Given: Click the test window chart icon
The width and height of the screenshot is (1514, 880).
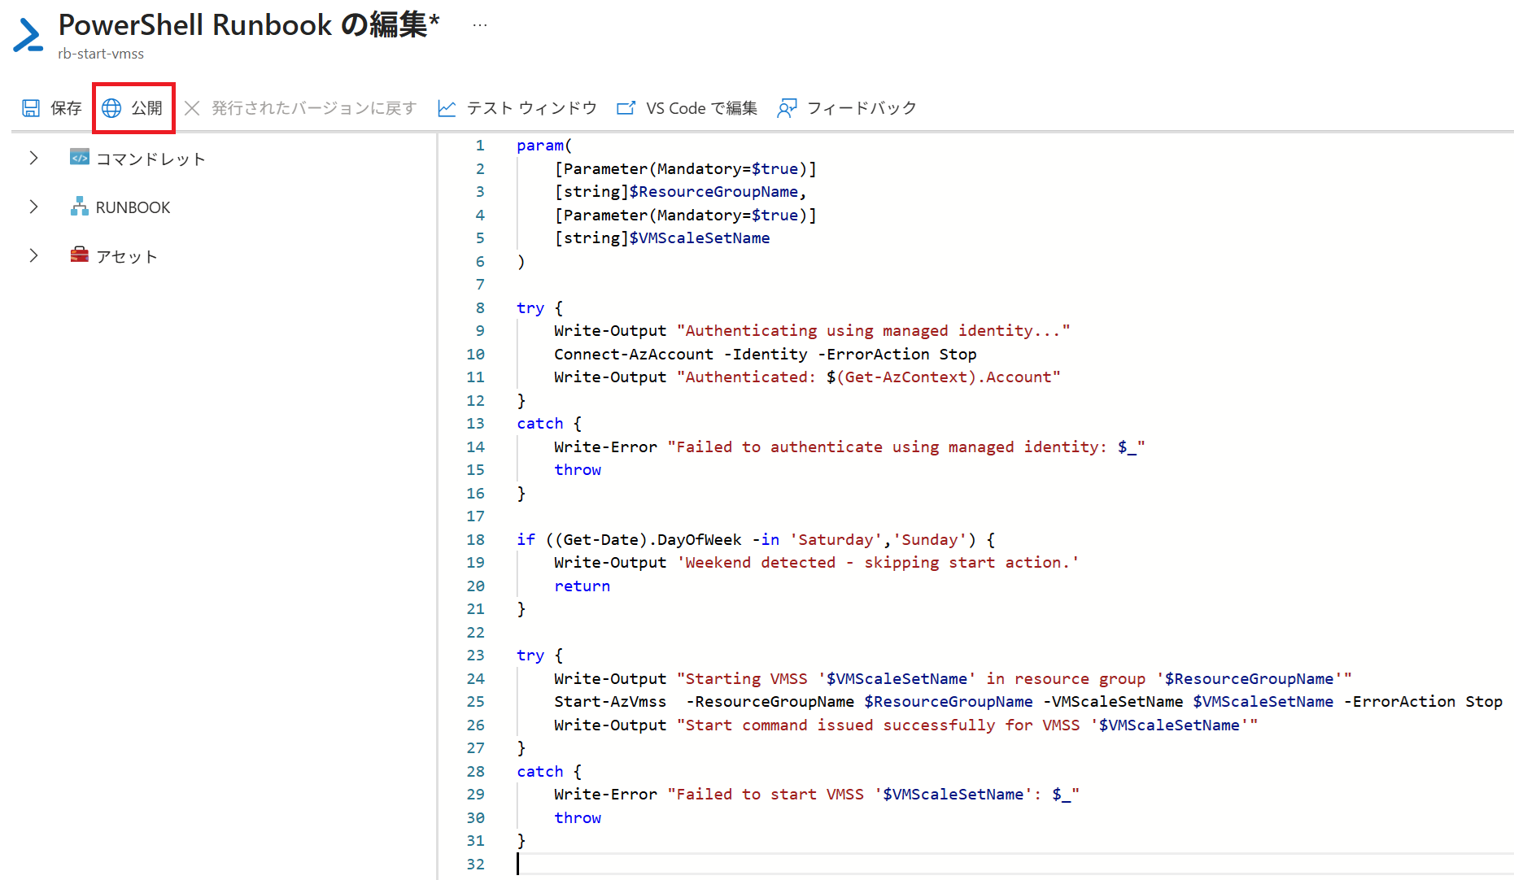Looking at the screenshot, I should click(447, 108).
